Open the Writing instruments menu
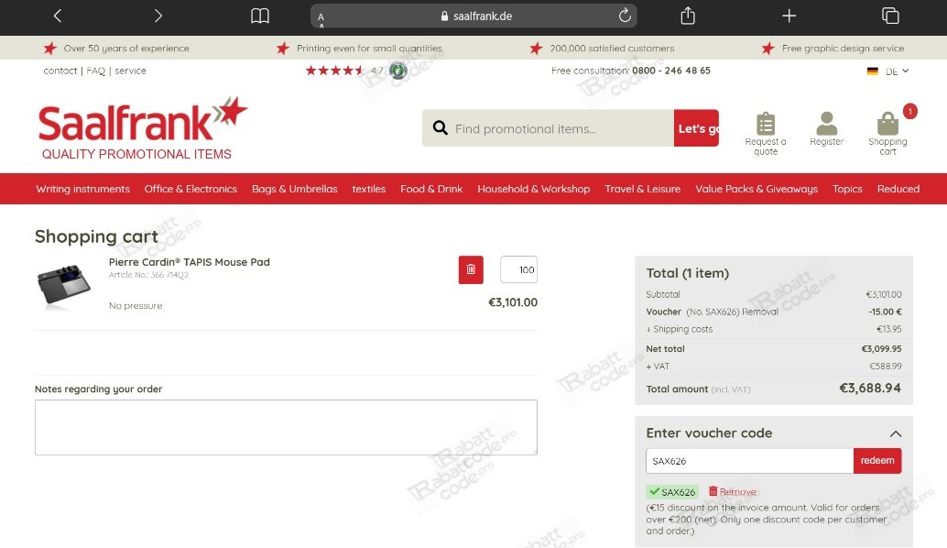 point(82,189)
